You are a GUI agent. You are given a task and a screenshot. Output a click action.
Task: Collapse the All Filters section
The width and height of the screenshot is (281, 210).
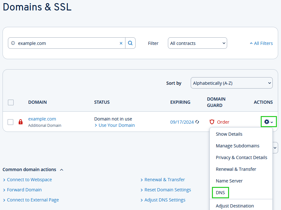pyautogui.click(x=261, y=43)
